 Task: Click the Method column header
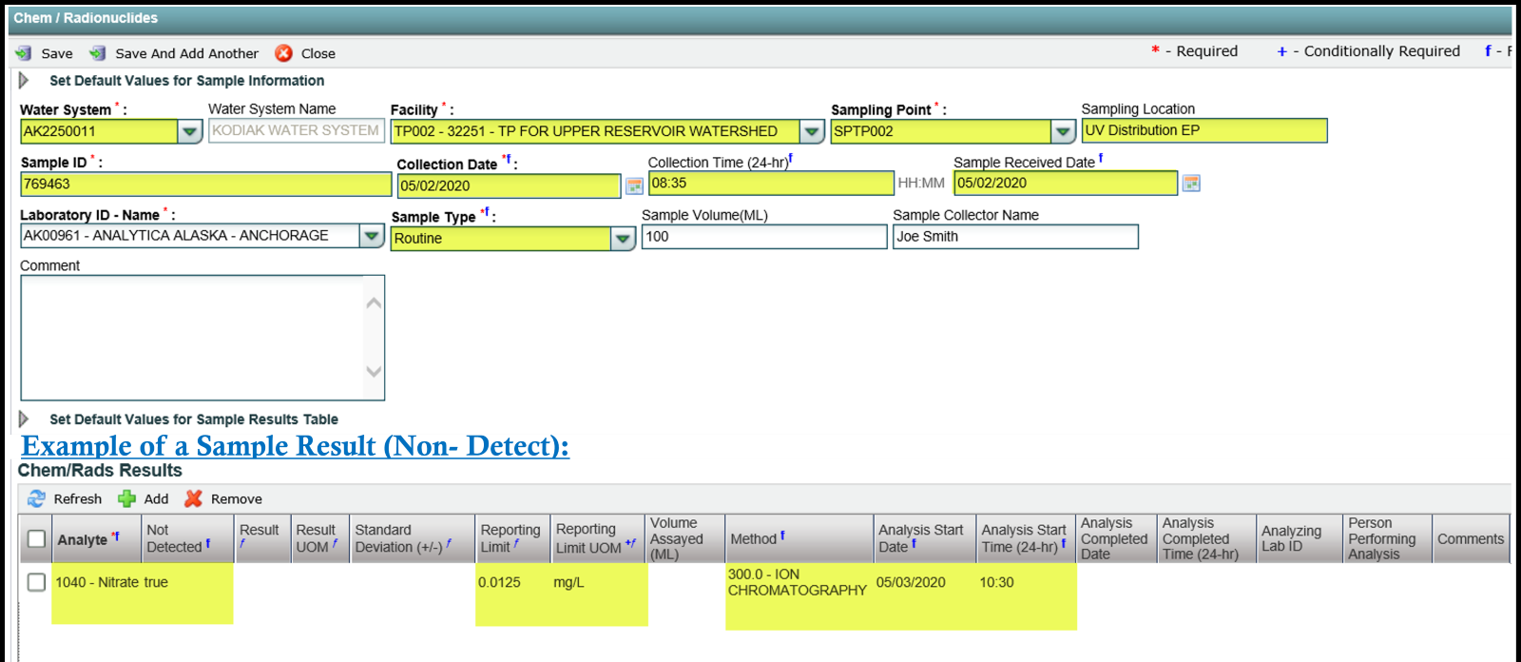pos(754,539)
